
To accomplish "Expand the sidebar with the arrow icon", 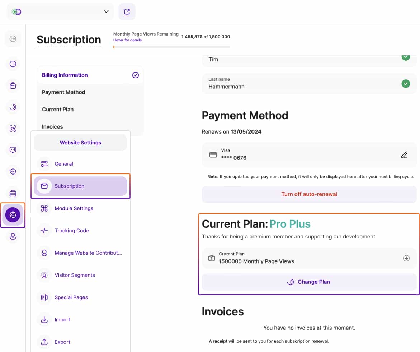I will point(13,39).
